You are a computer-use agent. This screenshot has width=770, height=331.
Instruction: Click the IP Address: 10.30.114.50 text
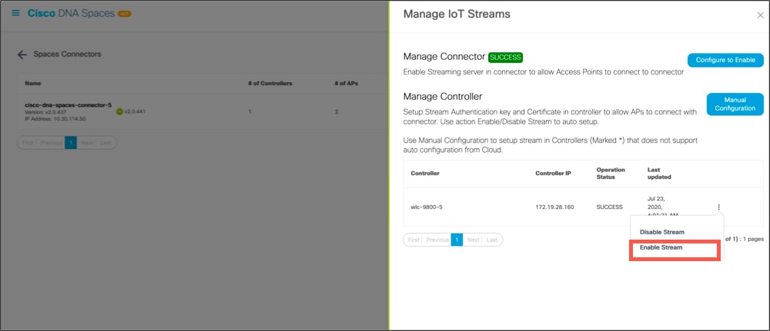[55, 119]
